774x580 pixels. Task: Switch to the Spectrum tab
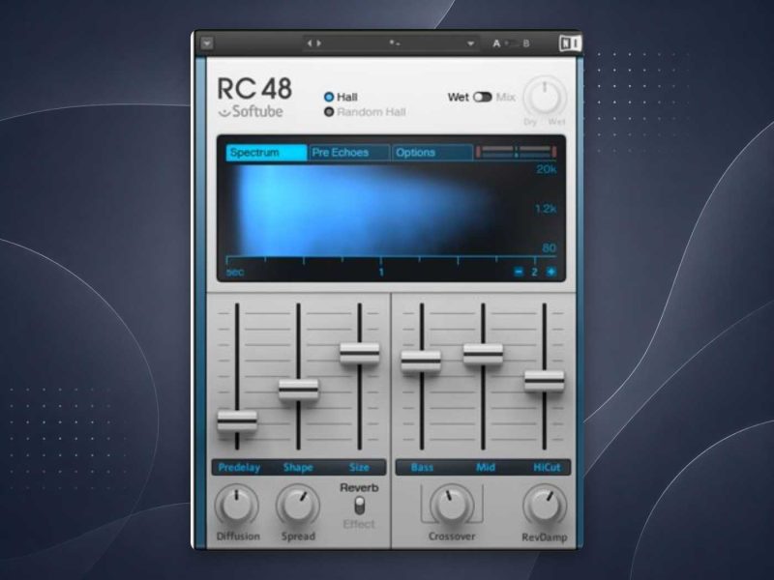pyautogui.click(x=267, y=153)
